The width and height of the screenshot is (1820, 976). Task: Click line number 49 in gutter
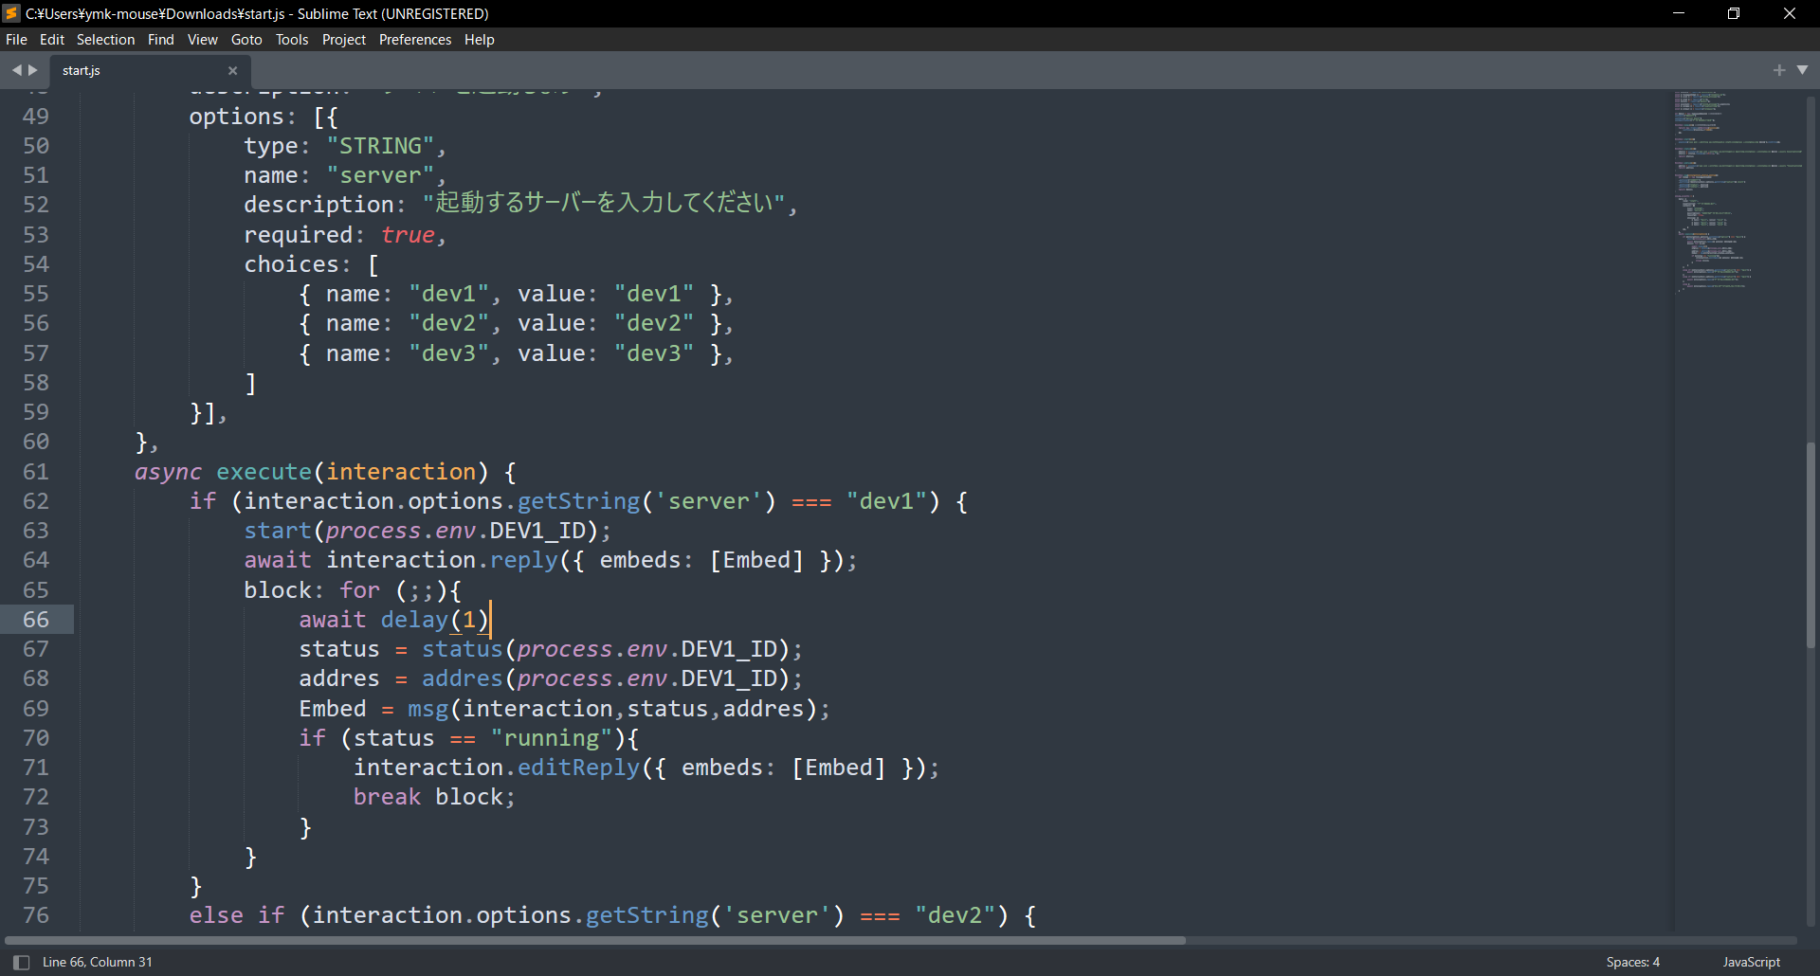(x=36, y=117)
